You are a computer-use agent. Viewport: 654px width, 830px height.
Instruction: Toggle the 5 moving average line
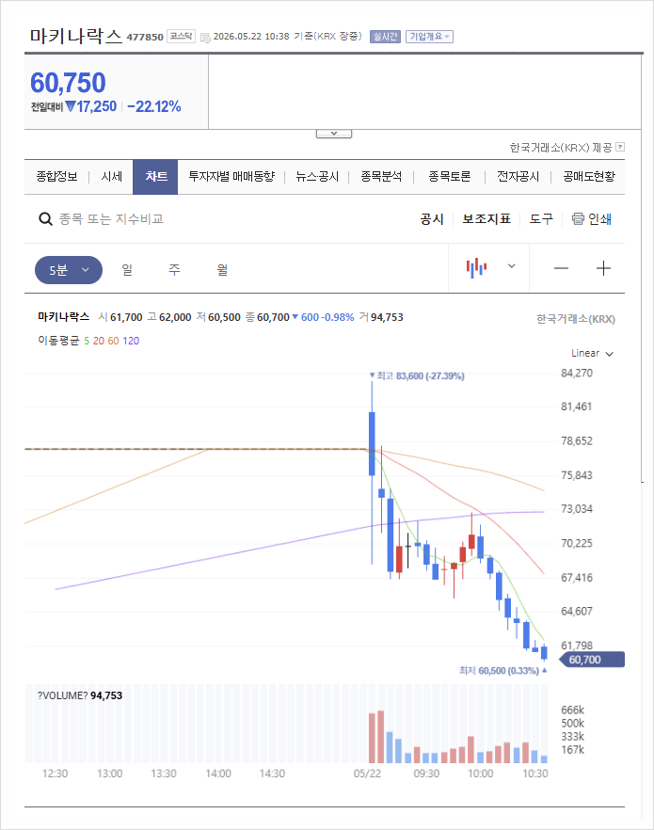point(87,341)
